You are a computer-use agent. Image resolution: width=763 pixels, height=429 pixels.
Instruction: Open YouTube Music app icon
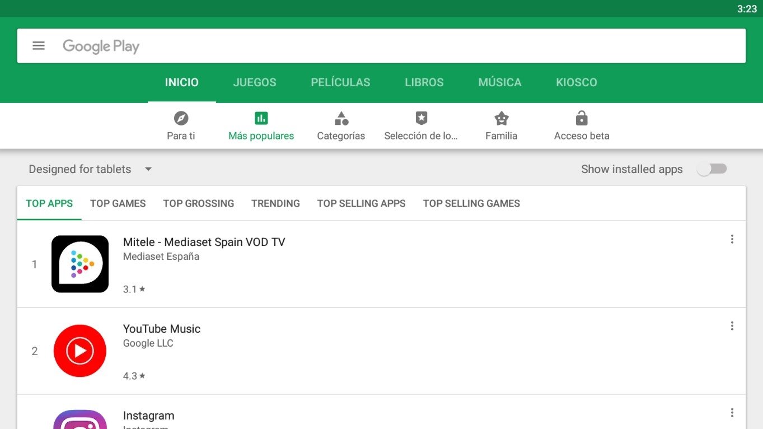80,351
